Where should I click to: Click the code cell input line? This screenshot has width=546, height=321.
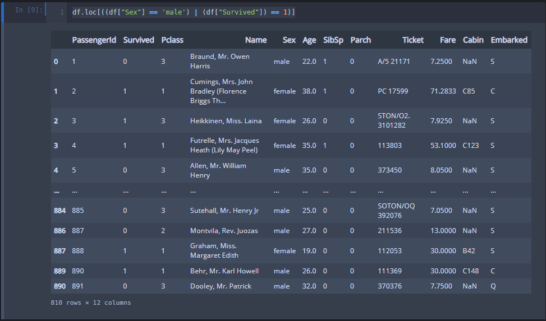coord(183,12)
